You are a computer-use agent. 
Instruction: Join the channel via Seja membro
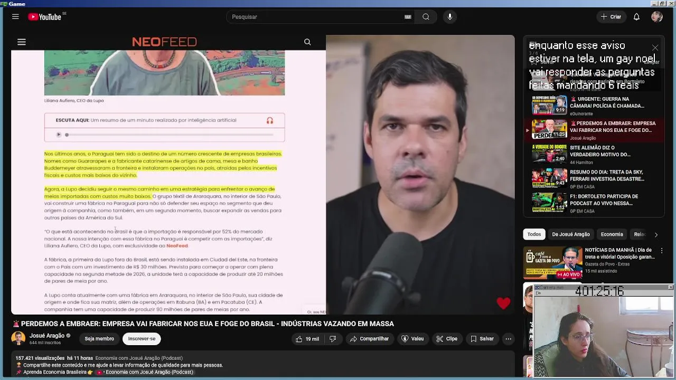[x=99, y=339]
